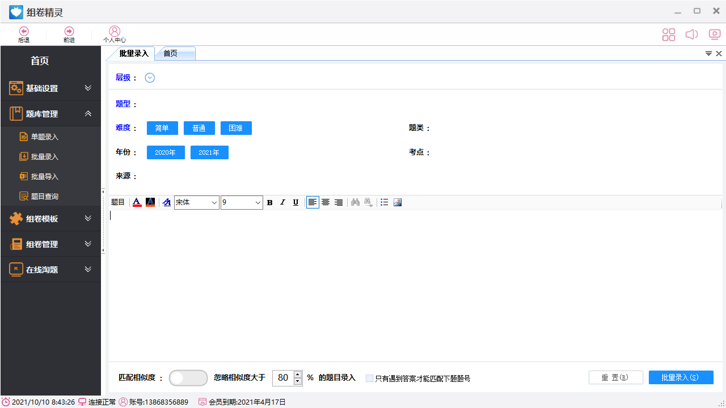Click the 批量录入 button
Image resolution: width=726 pixels, height=408 pixels.
[x=681, y=377]
